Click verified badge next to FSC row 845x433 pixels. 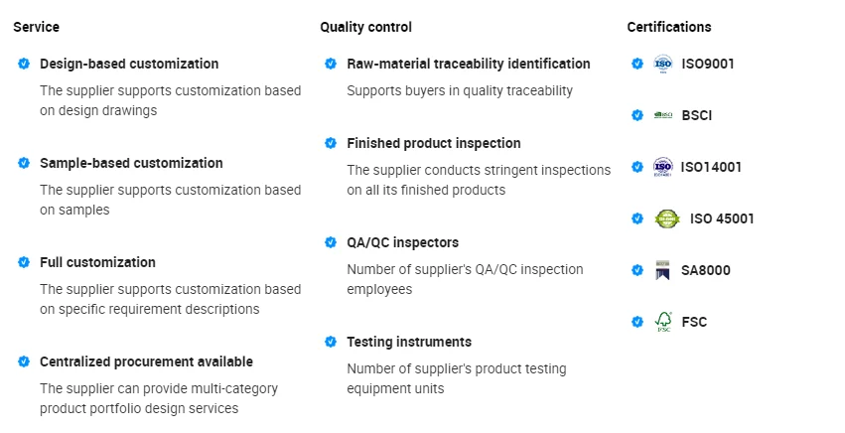[x=637, y=322]
